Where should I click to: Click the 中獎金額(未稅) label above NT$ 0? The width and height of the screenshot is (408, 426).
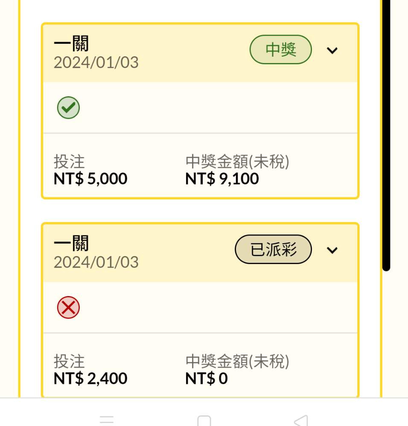(237, 362)
